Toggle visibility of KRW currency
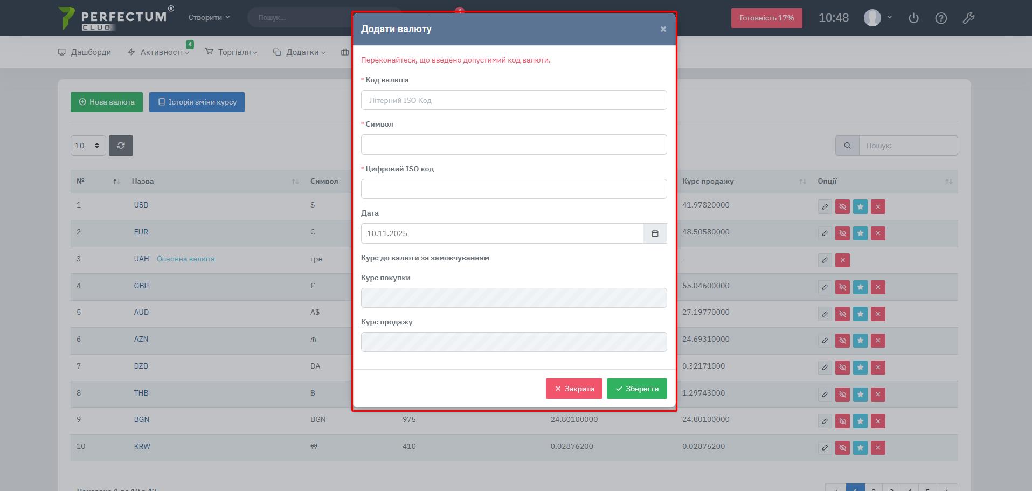Screen dimensions: 1032x491 (x=842, y=448)
